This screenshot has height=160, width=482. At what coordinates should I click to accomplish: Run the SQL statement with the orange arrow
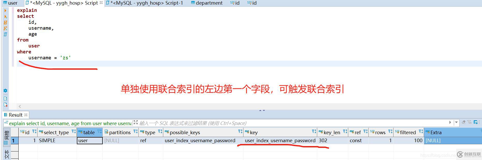[5, 11]
